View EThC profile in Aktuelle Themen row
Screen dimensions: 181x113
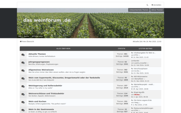136,55
